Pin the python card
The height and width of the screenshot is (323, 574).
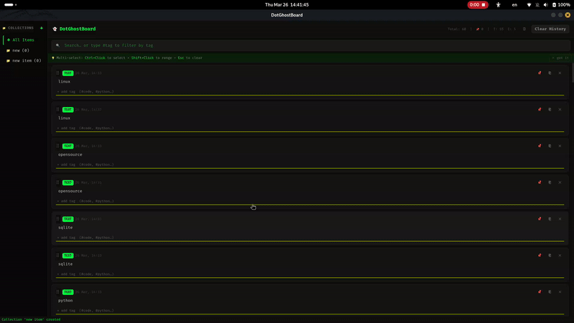[x=540, y=292]
